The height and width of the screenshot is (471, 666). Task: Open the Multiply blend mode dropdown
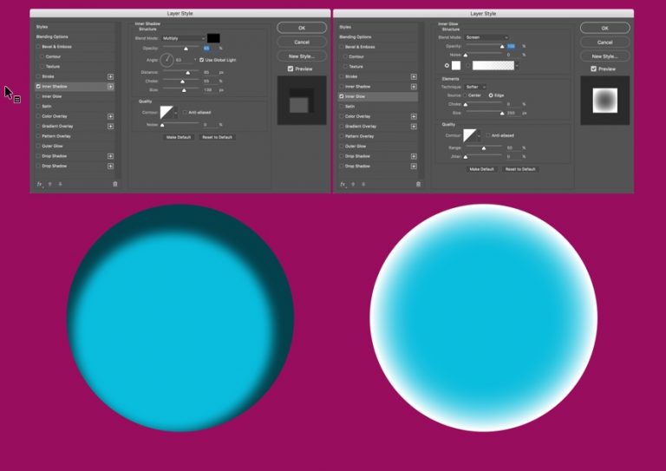(x=184, y=38)
